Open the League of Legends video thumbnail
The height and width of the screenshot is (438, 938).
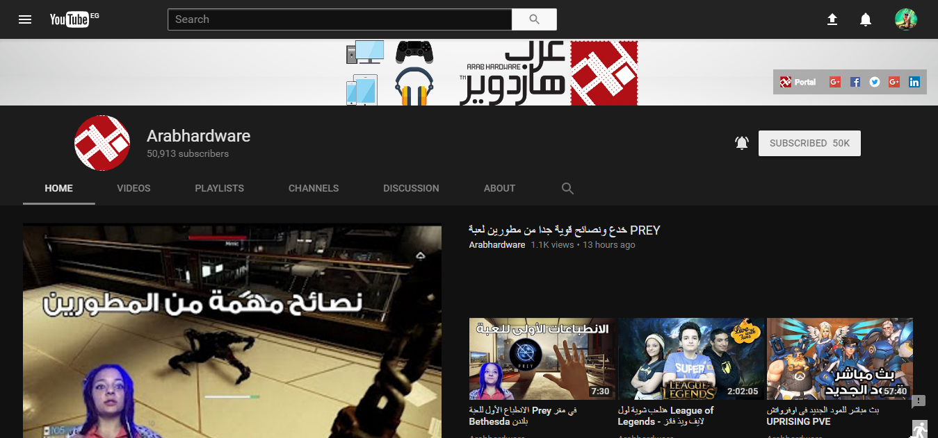coord(691,359)
